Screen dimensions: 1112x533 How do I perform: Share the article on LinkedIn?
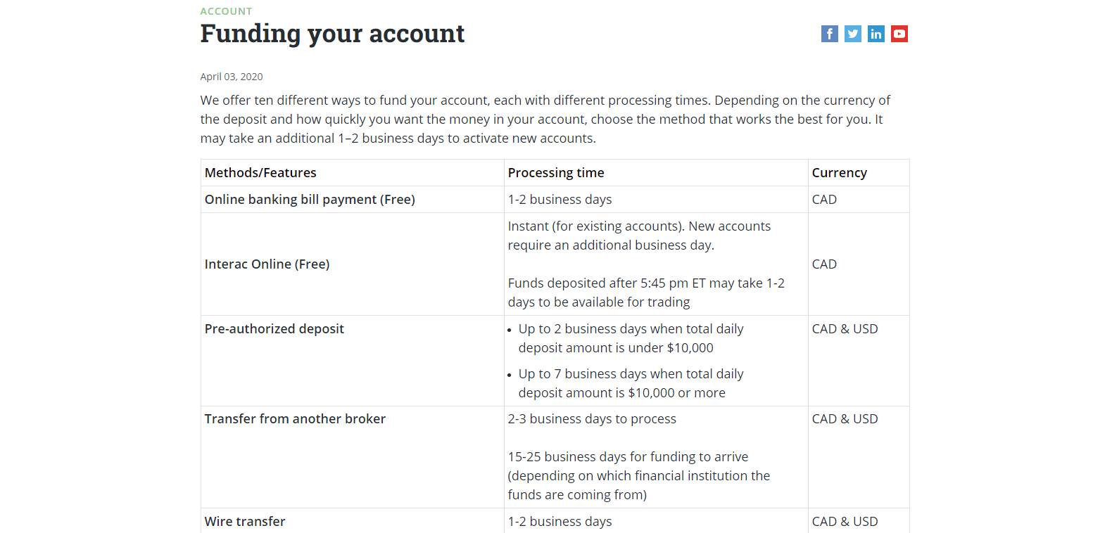(876, 33)
